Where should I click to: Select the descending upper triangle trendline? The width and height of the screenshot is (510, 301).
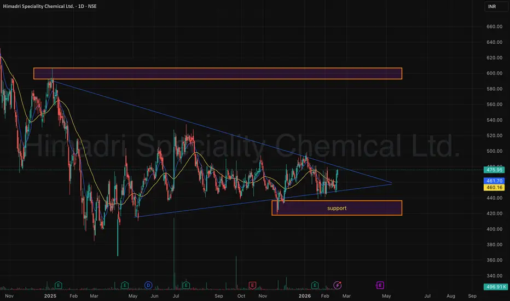(221, 132)
